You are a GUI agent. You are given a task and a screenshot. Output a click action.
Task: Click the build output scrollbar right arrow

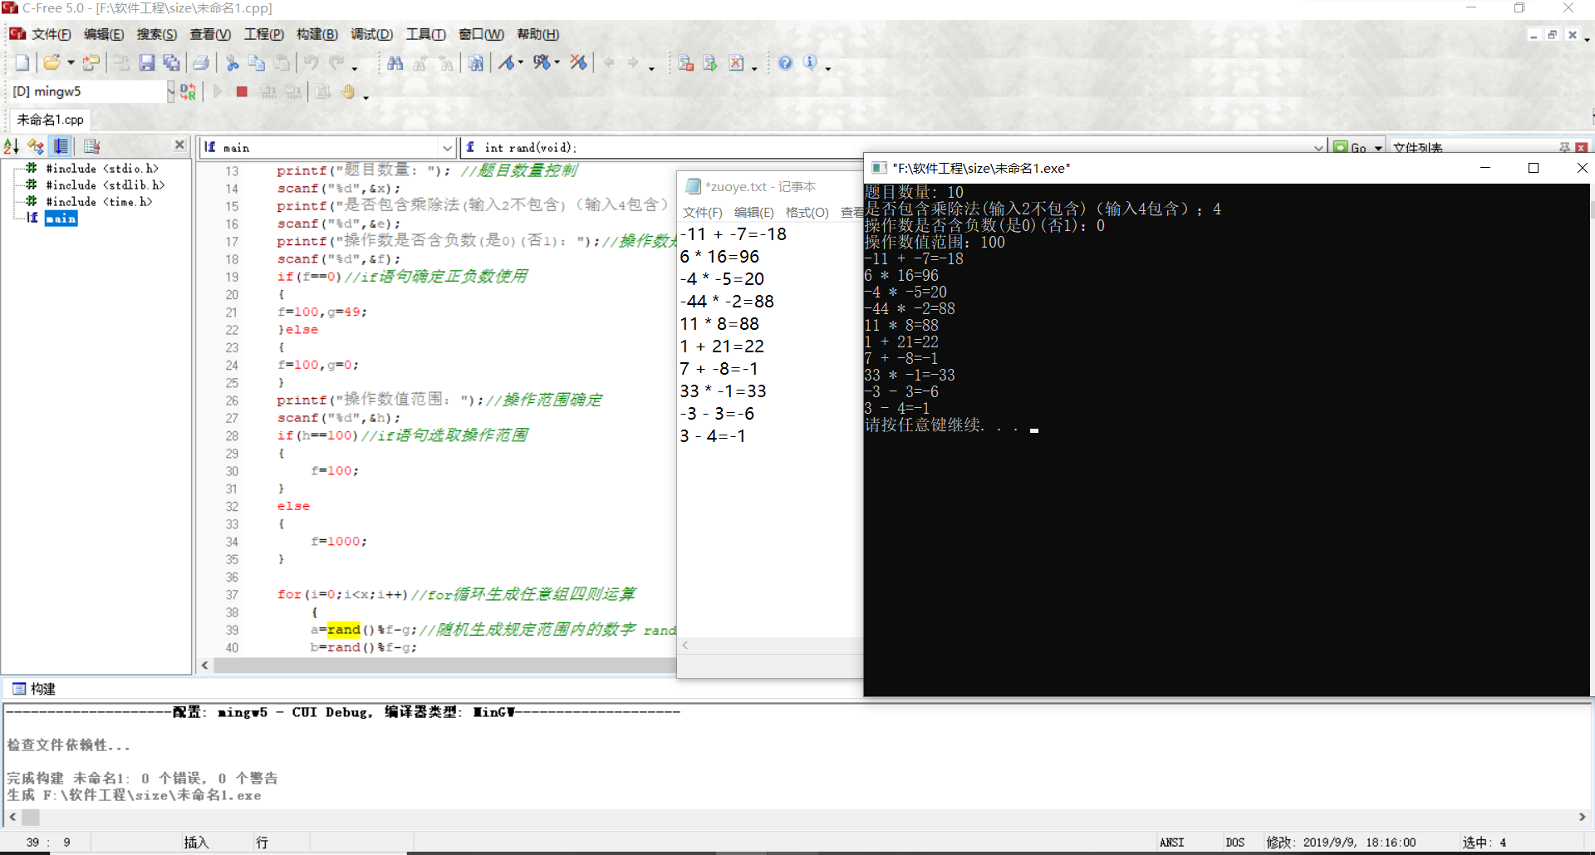pyautogui.click(x=1582, y=818)
